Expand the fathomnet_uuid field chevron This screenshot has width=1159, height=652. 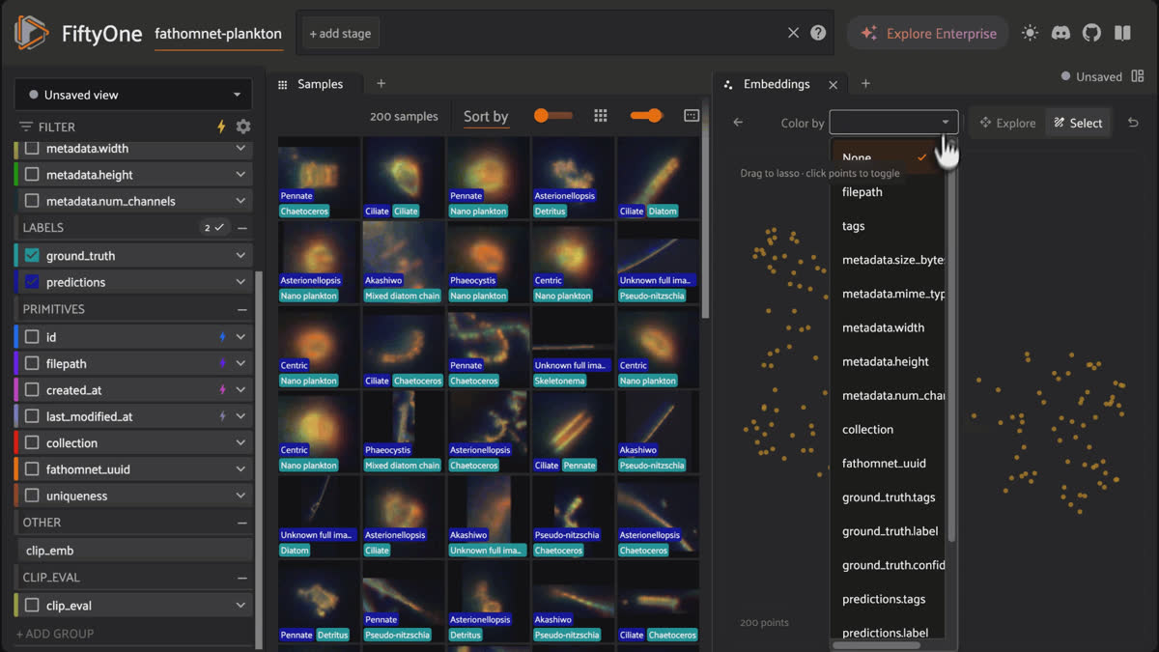(x=240, y=469)
